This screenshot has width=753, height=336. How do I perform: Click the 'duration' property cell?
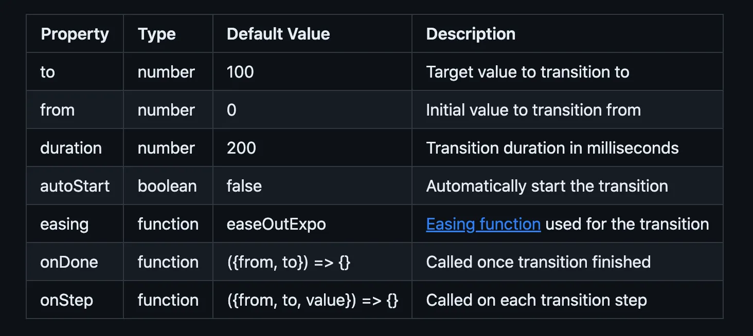pyautogui.click(x=75, y=148)
